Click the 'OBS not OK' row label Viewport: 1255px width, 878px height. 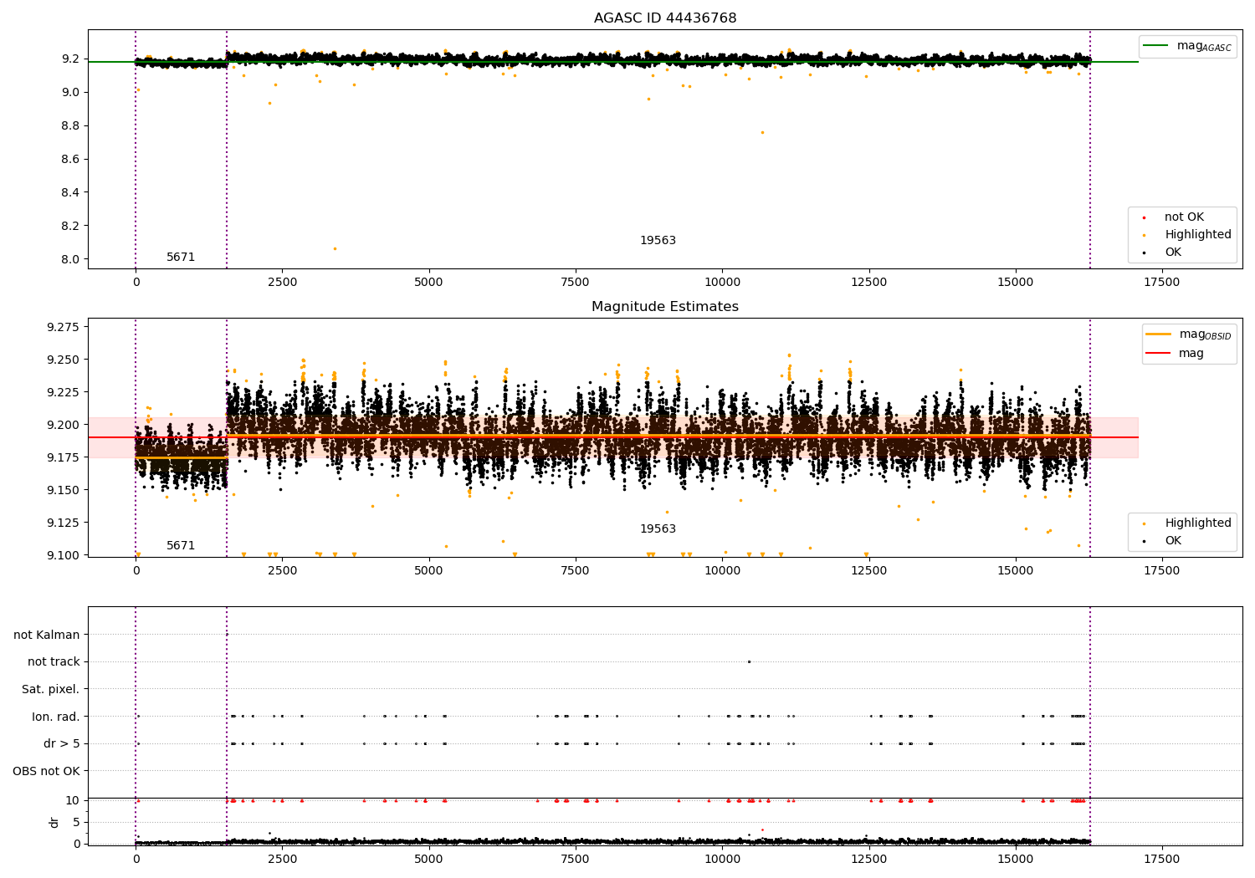[47, 771]
